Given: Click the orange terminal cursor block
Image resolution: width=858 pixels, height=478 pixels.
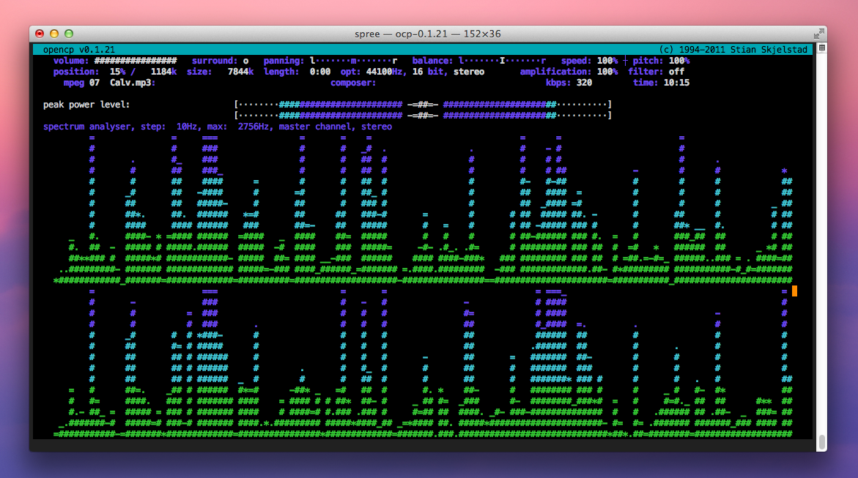Looking at the screenshot, I should pyautogui.click(x=794, y=291).
